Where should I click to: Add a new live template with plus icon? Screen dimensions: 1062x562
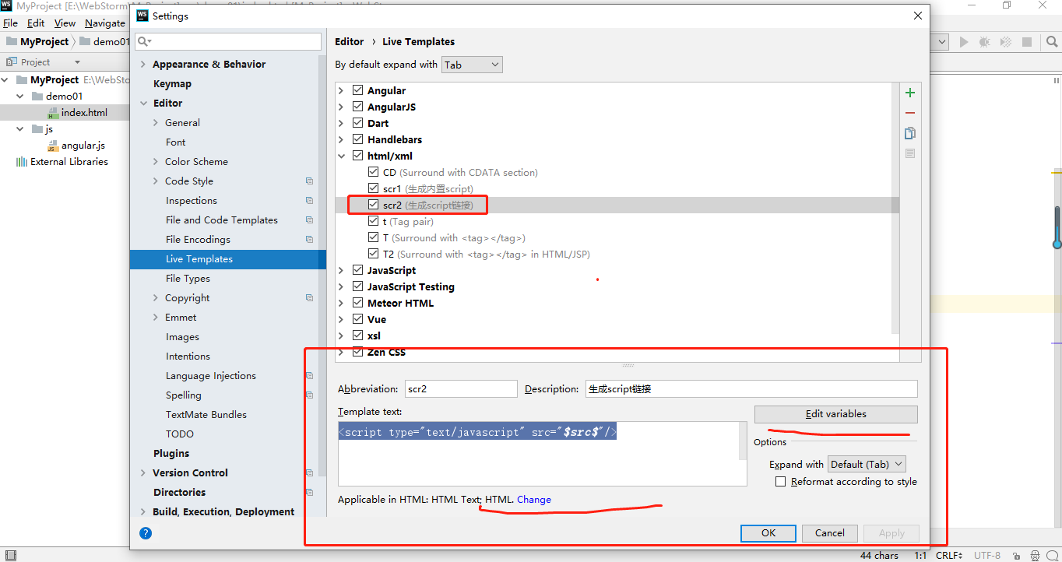(910, 93)
